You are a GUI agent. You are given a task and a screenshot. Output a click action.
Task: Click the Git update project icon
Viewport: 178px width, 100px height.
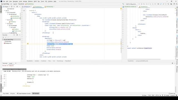(x=161, y=4)
